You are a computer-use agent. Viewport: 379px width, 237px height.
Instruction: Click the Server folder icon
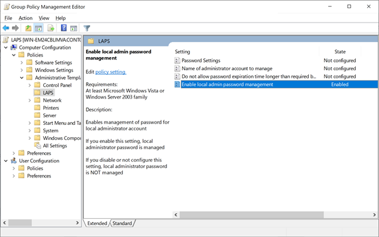click(x=37, y=115)
